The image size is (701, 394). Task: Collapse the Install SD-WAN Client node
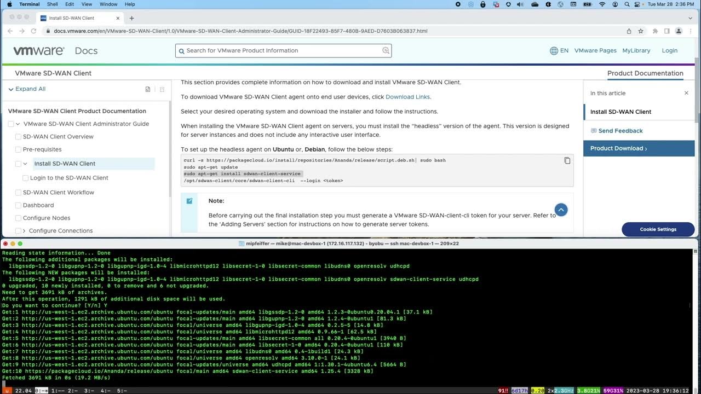tap(25, 164)
